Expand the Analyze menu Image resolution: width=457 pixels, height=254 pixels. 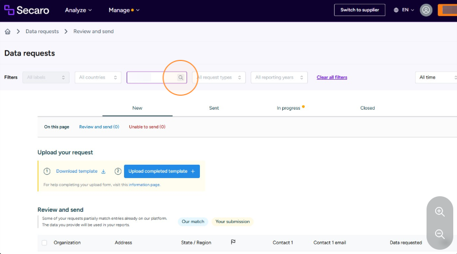pyautogui.click(x=78, y=10)
